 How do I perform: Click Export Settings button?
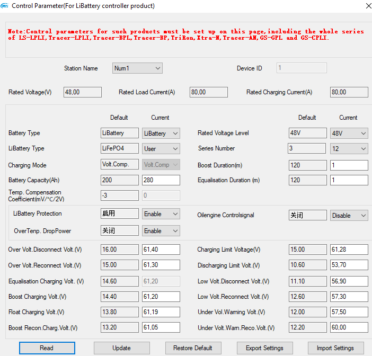pos(264,348)
